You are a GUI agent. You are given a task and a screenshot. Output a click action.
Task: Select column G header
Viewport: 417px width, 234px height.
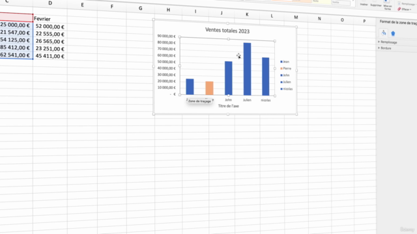140,8
